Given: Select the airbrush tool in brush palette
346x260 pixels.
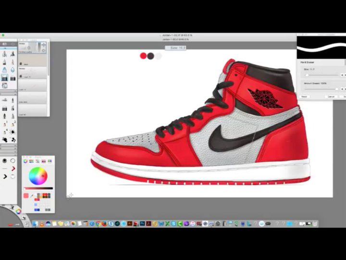Looking at the screenshot, I should click(x=13, y=54).
